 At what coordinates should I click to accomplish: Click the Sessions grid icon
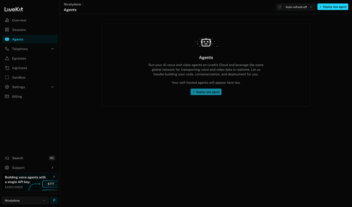pos(7,30)
